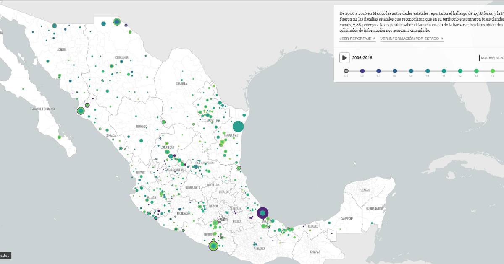The width and height of the screenshot is (504, 264).
Task: Toggle the MOSTRAR ESTADOS button
Action: coord(492,58)
